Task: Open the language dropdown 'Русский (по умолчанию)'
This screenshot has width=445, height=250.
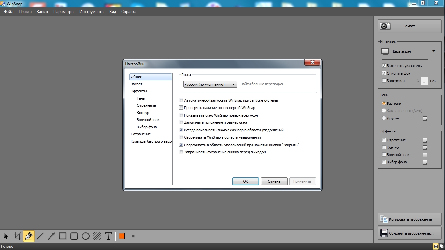Action: click(x=210, y=84)
